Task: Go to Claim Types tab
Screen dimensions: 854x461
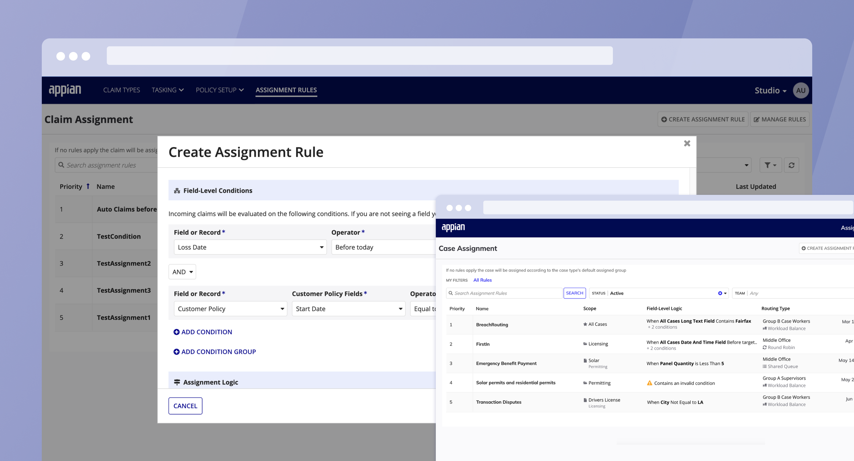Action: coord(122,90)
